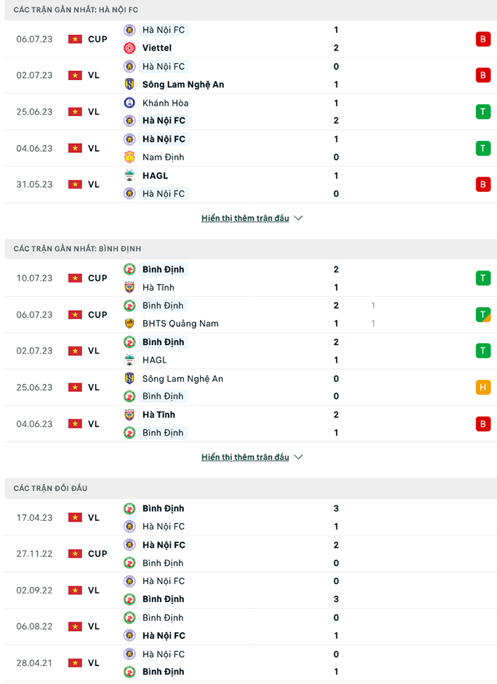Click the Sông Lam Nghệ An crest in Hà Nội FC section

click(130, 85)
